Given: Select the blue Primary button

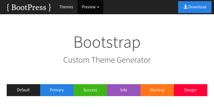Looking at the screenshot, I should tap(57, 90).
